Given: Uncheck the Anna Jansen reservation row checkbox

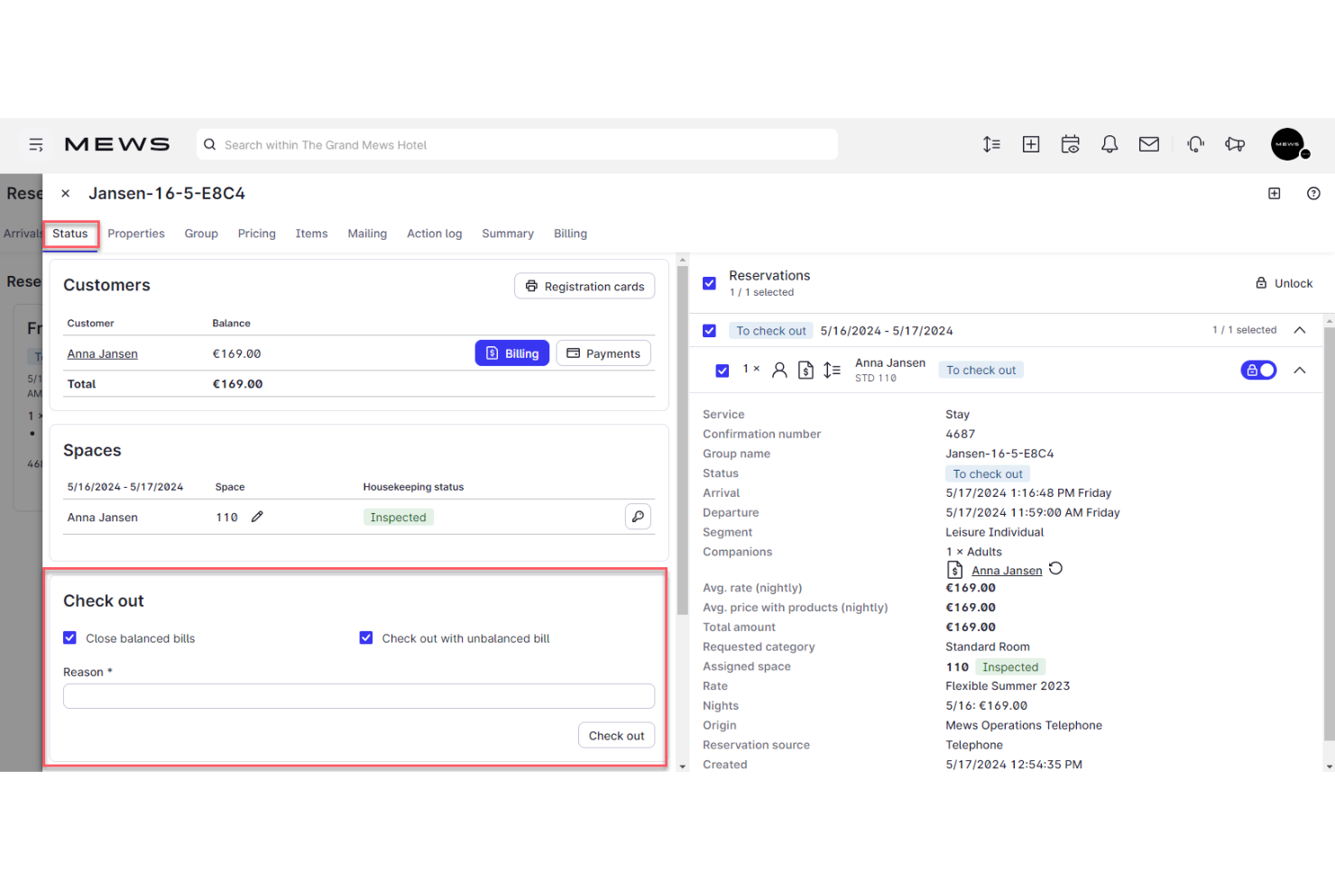Looking at the screenshot, I should 723,371.
